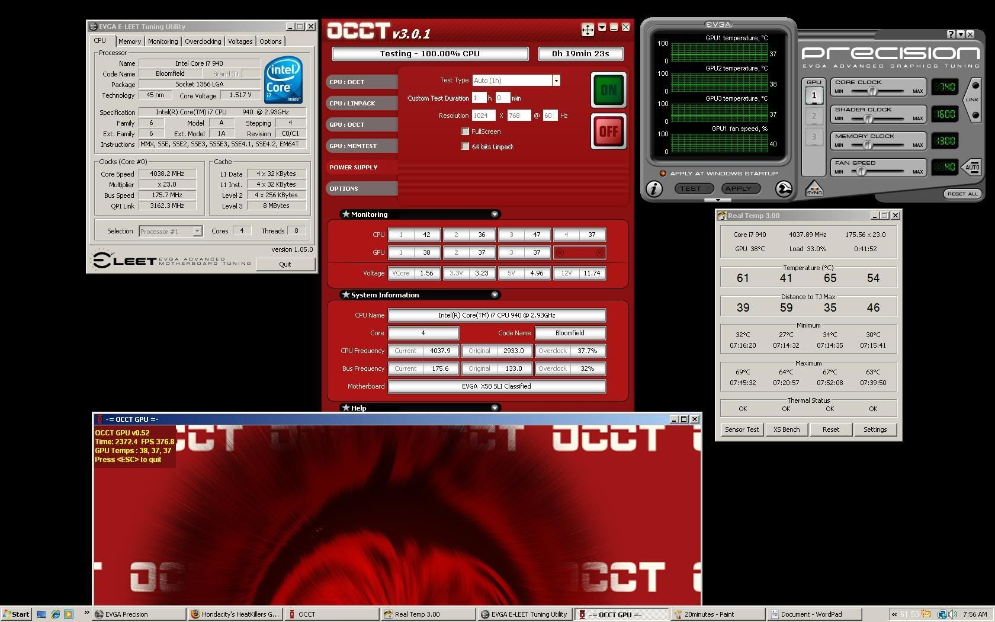Collapse the System Information section arrow
Viewport: 995px width, 622px height.
pos(495,295)
